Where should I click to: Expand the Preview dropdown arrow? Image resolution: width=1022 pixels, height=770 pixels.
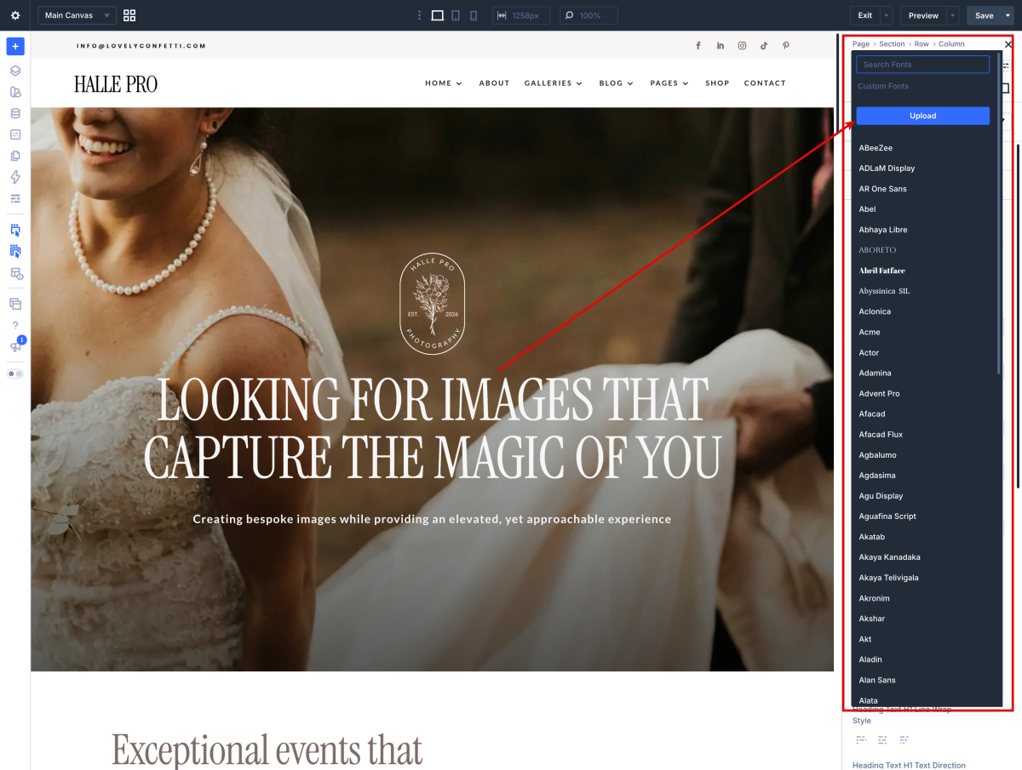pos(953,15)
